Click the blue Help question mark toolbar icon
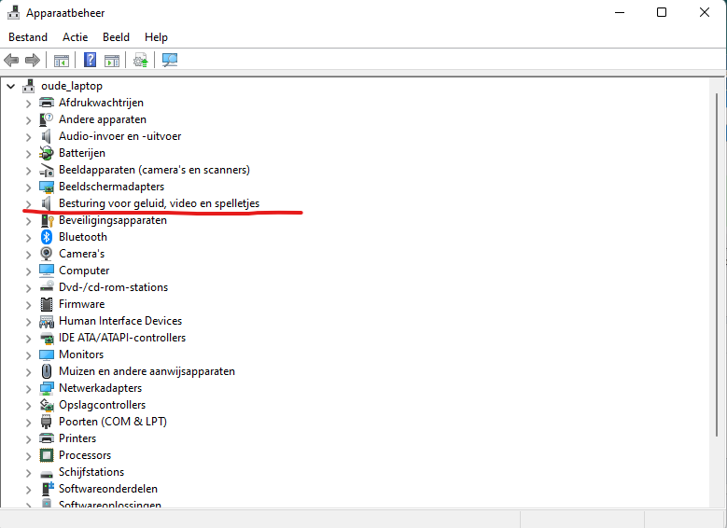727x528 pixels. click(91, 61)
